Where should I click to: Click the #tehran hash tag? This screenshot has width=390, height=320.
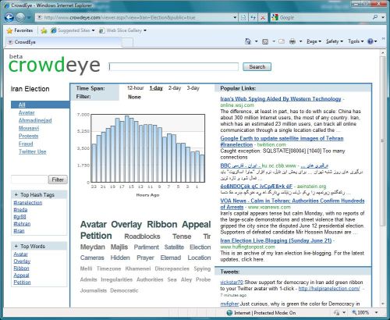[x=22, y=224]
